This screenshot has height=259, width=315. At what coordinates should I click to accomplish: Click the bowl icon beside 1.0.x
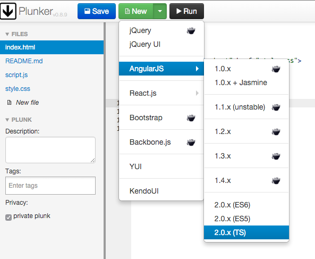pos(276,69)
